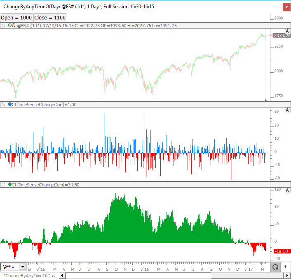Click the Close = 1100 button
The width and height of the screenshot is (291, 279).
(x=50, y=18)
